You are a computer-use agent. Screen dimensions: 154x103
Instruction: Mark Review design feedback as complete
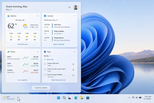[x=45, y=75]
